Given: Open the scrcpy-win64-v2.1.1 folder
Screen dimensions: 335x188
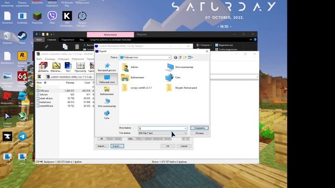Looking at the screenshot, I should point(137,88).
